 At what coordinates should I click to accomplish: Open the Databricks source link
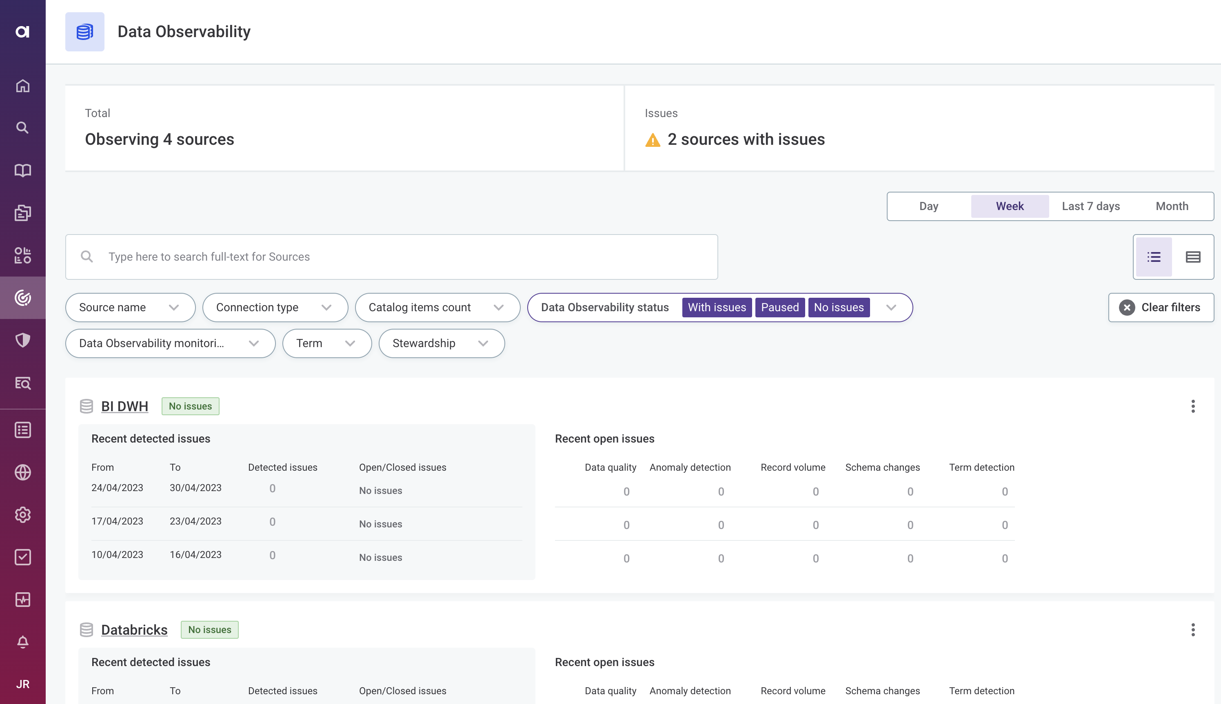134,629
